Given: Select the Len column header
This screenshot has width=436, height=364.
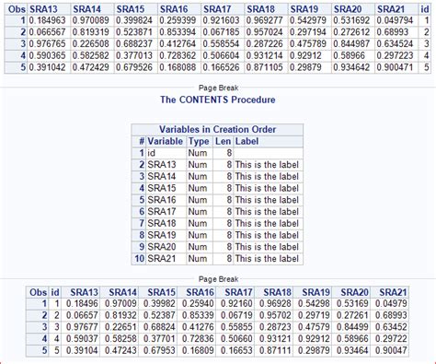Looking at the screenshot, I should [x=223, y=141].
